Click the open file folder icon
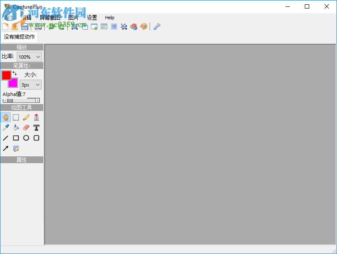This screenshot has width=337, height=254. 15,27
